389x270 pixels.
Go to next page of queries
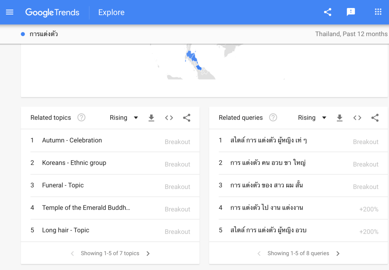point(338,254)
